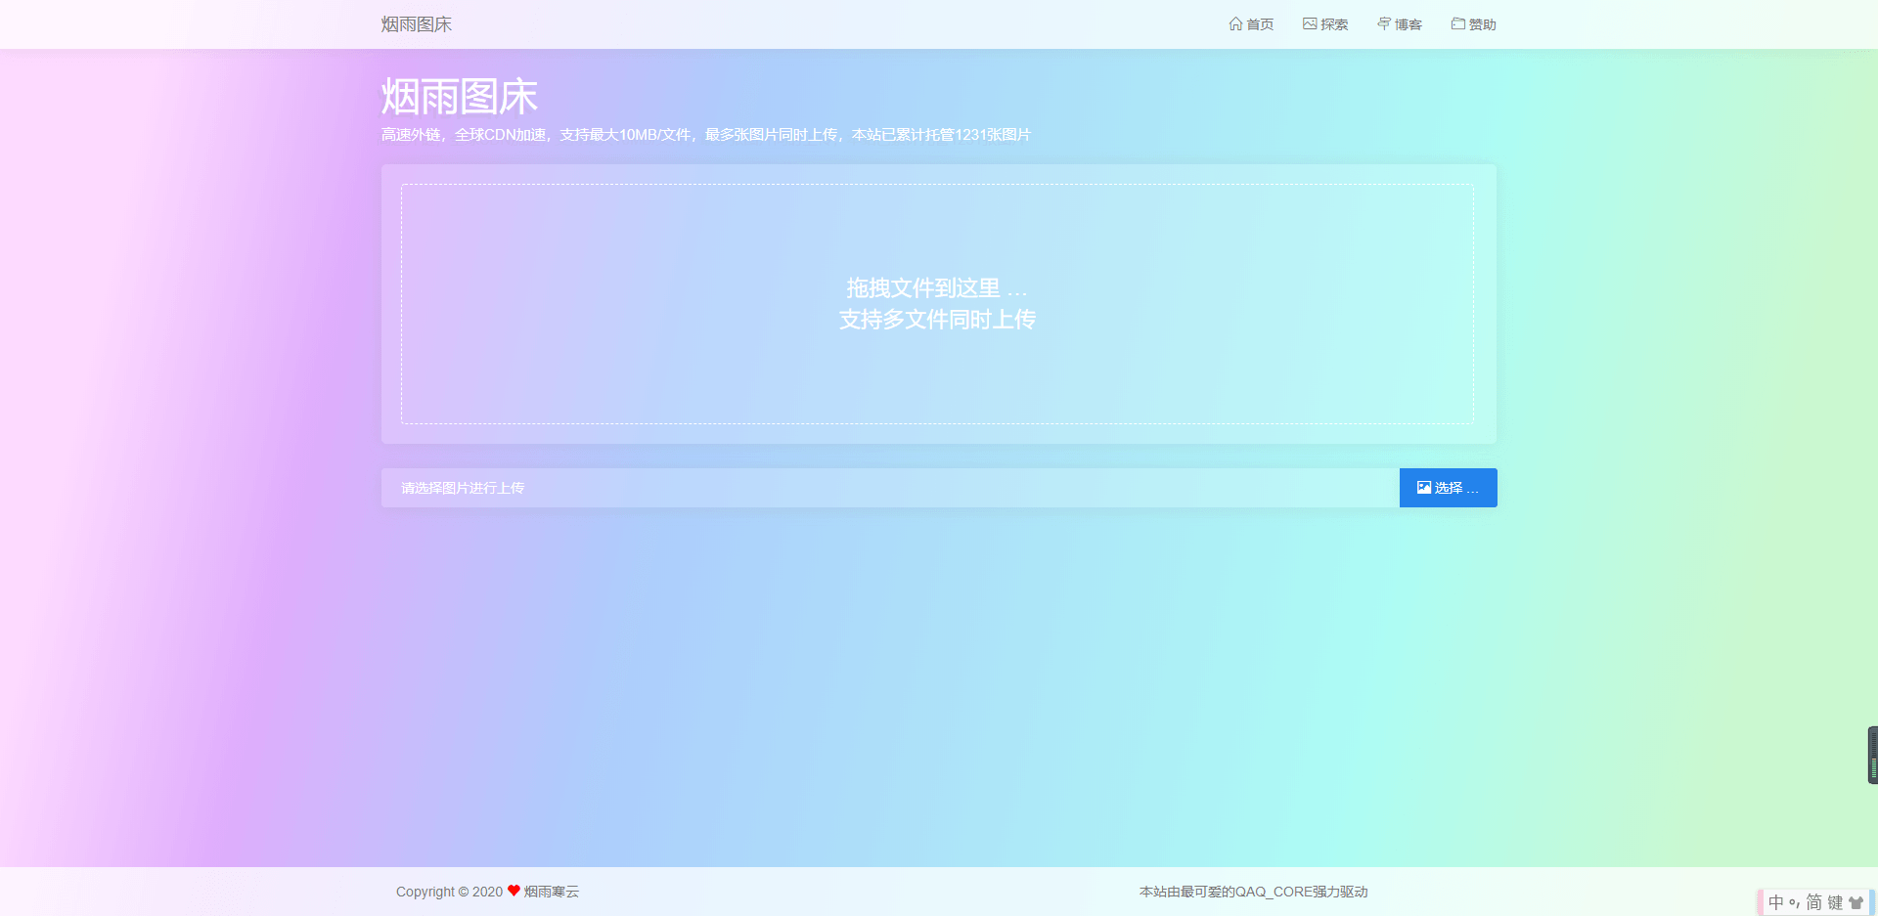This screenshot has width=1878, height=916.
Task: Click the 高速外链 CDN subtitle description text
Action: tap(706, 135)
